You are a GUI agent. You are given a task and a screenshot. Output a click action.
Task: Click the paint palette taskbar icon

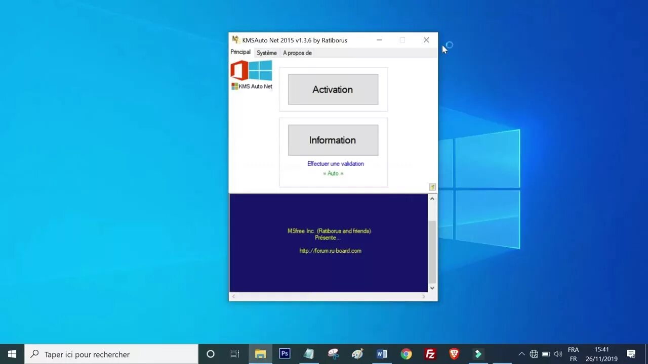[357, 354]
